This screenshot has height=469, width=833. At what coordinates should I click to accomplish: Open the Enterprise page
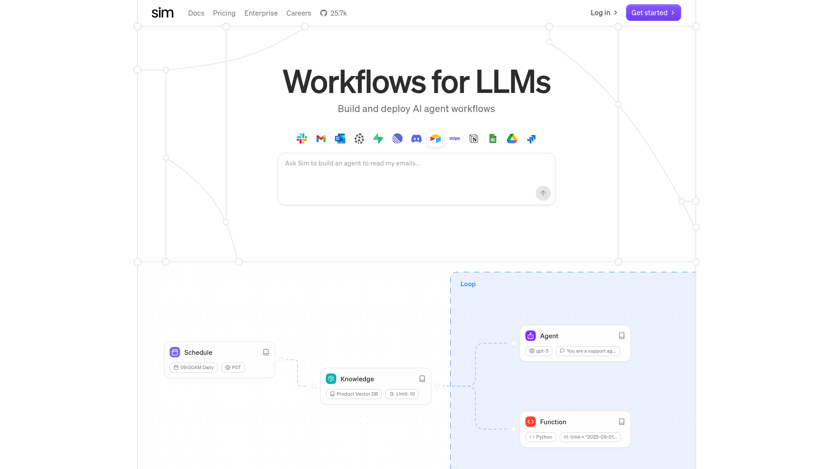(x=261, y=13)
